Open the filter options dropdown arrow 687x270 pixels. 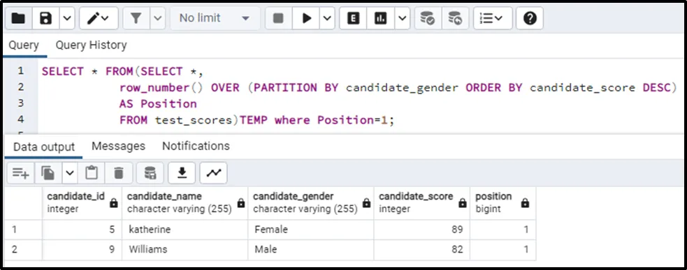click(158, 18)
